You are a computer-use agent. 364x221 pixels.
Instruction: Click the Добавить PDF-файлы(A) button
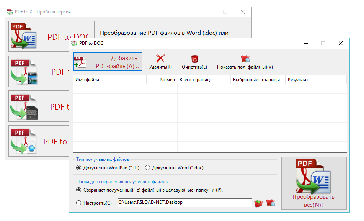108,62
